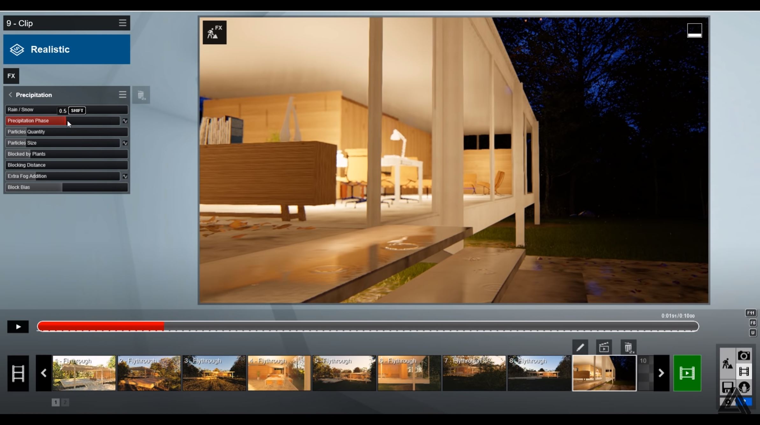Toggle the Rain/Snow SHIFT mode
760x425 pixels.
(x=77, y=110)
